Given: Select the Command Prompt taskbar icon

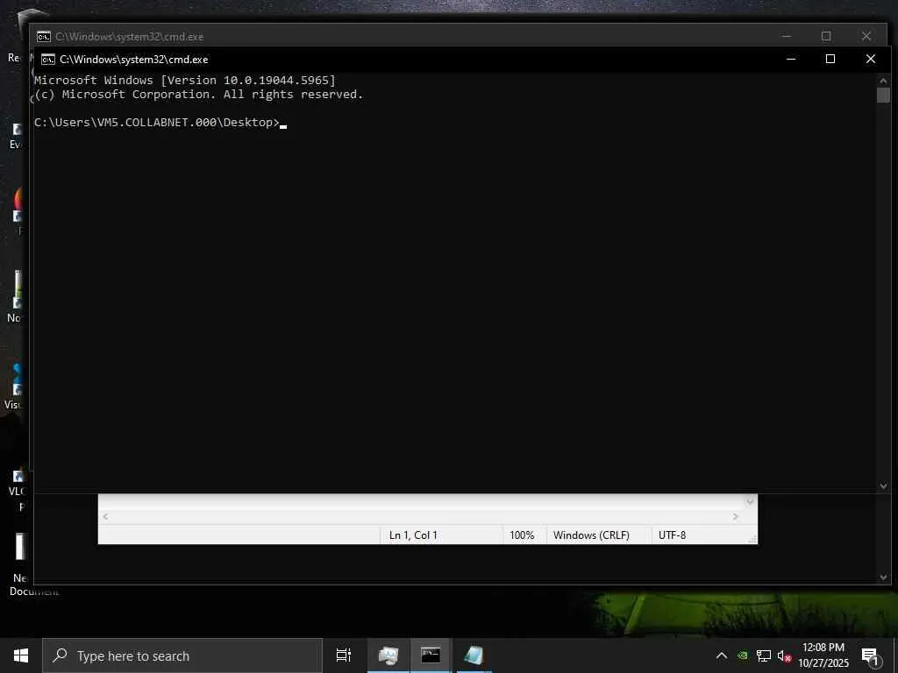Looking at the screenshot, I should tap(431, 655).
